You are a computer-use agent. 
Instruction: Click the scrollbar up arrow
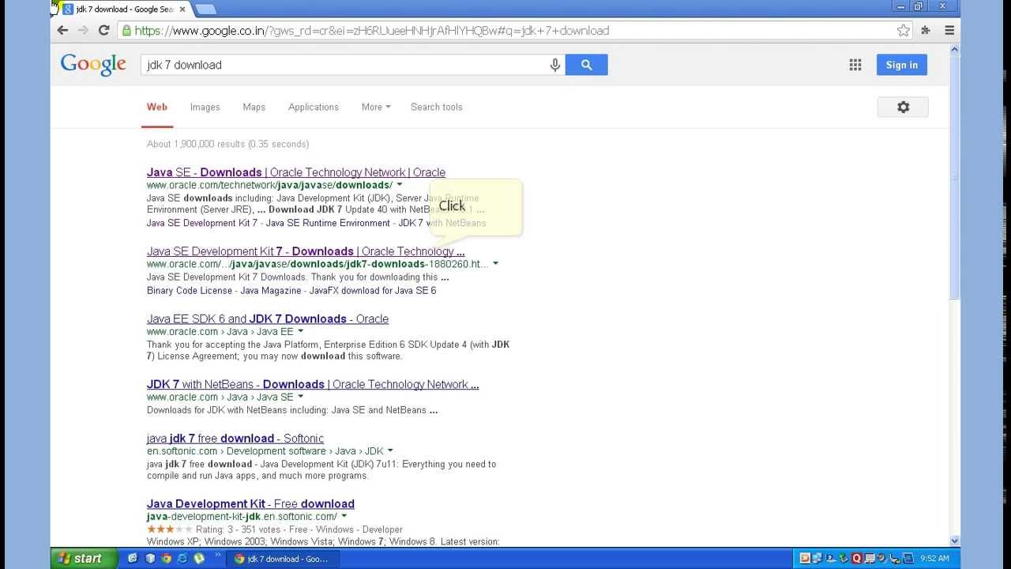[x=954, y=49]
